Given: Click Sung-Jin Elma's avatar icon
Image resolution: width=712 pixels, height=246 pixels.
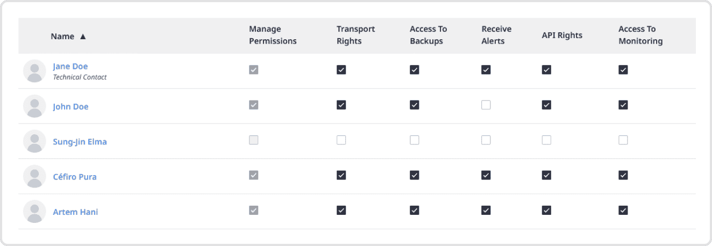Looking at the screenshot, I should [34, 141].
